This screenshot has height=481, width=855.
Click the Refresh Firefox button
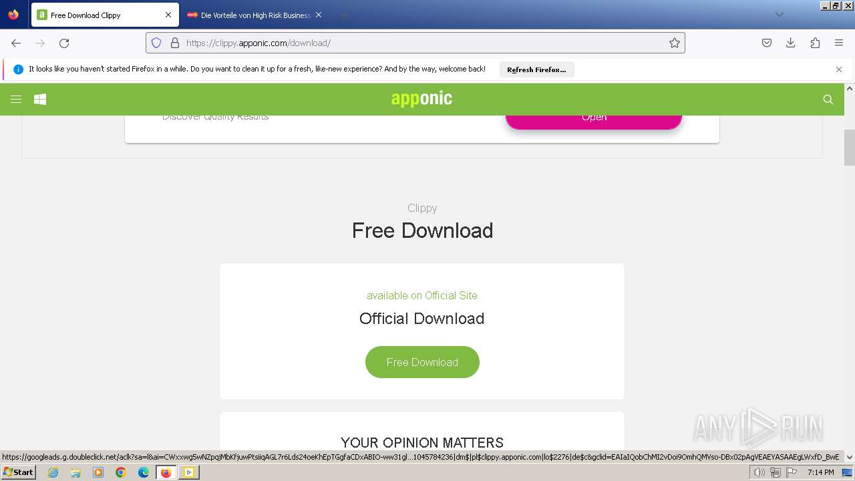[x=536, y=69]
